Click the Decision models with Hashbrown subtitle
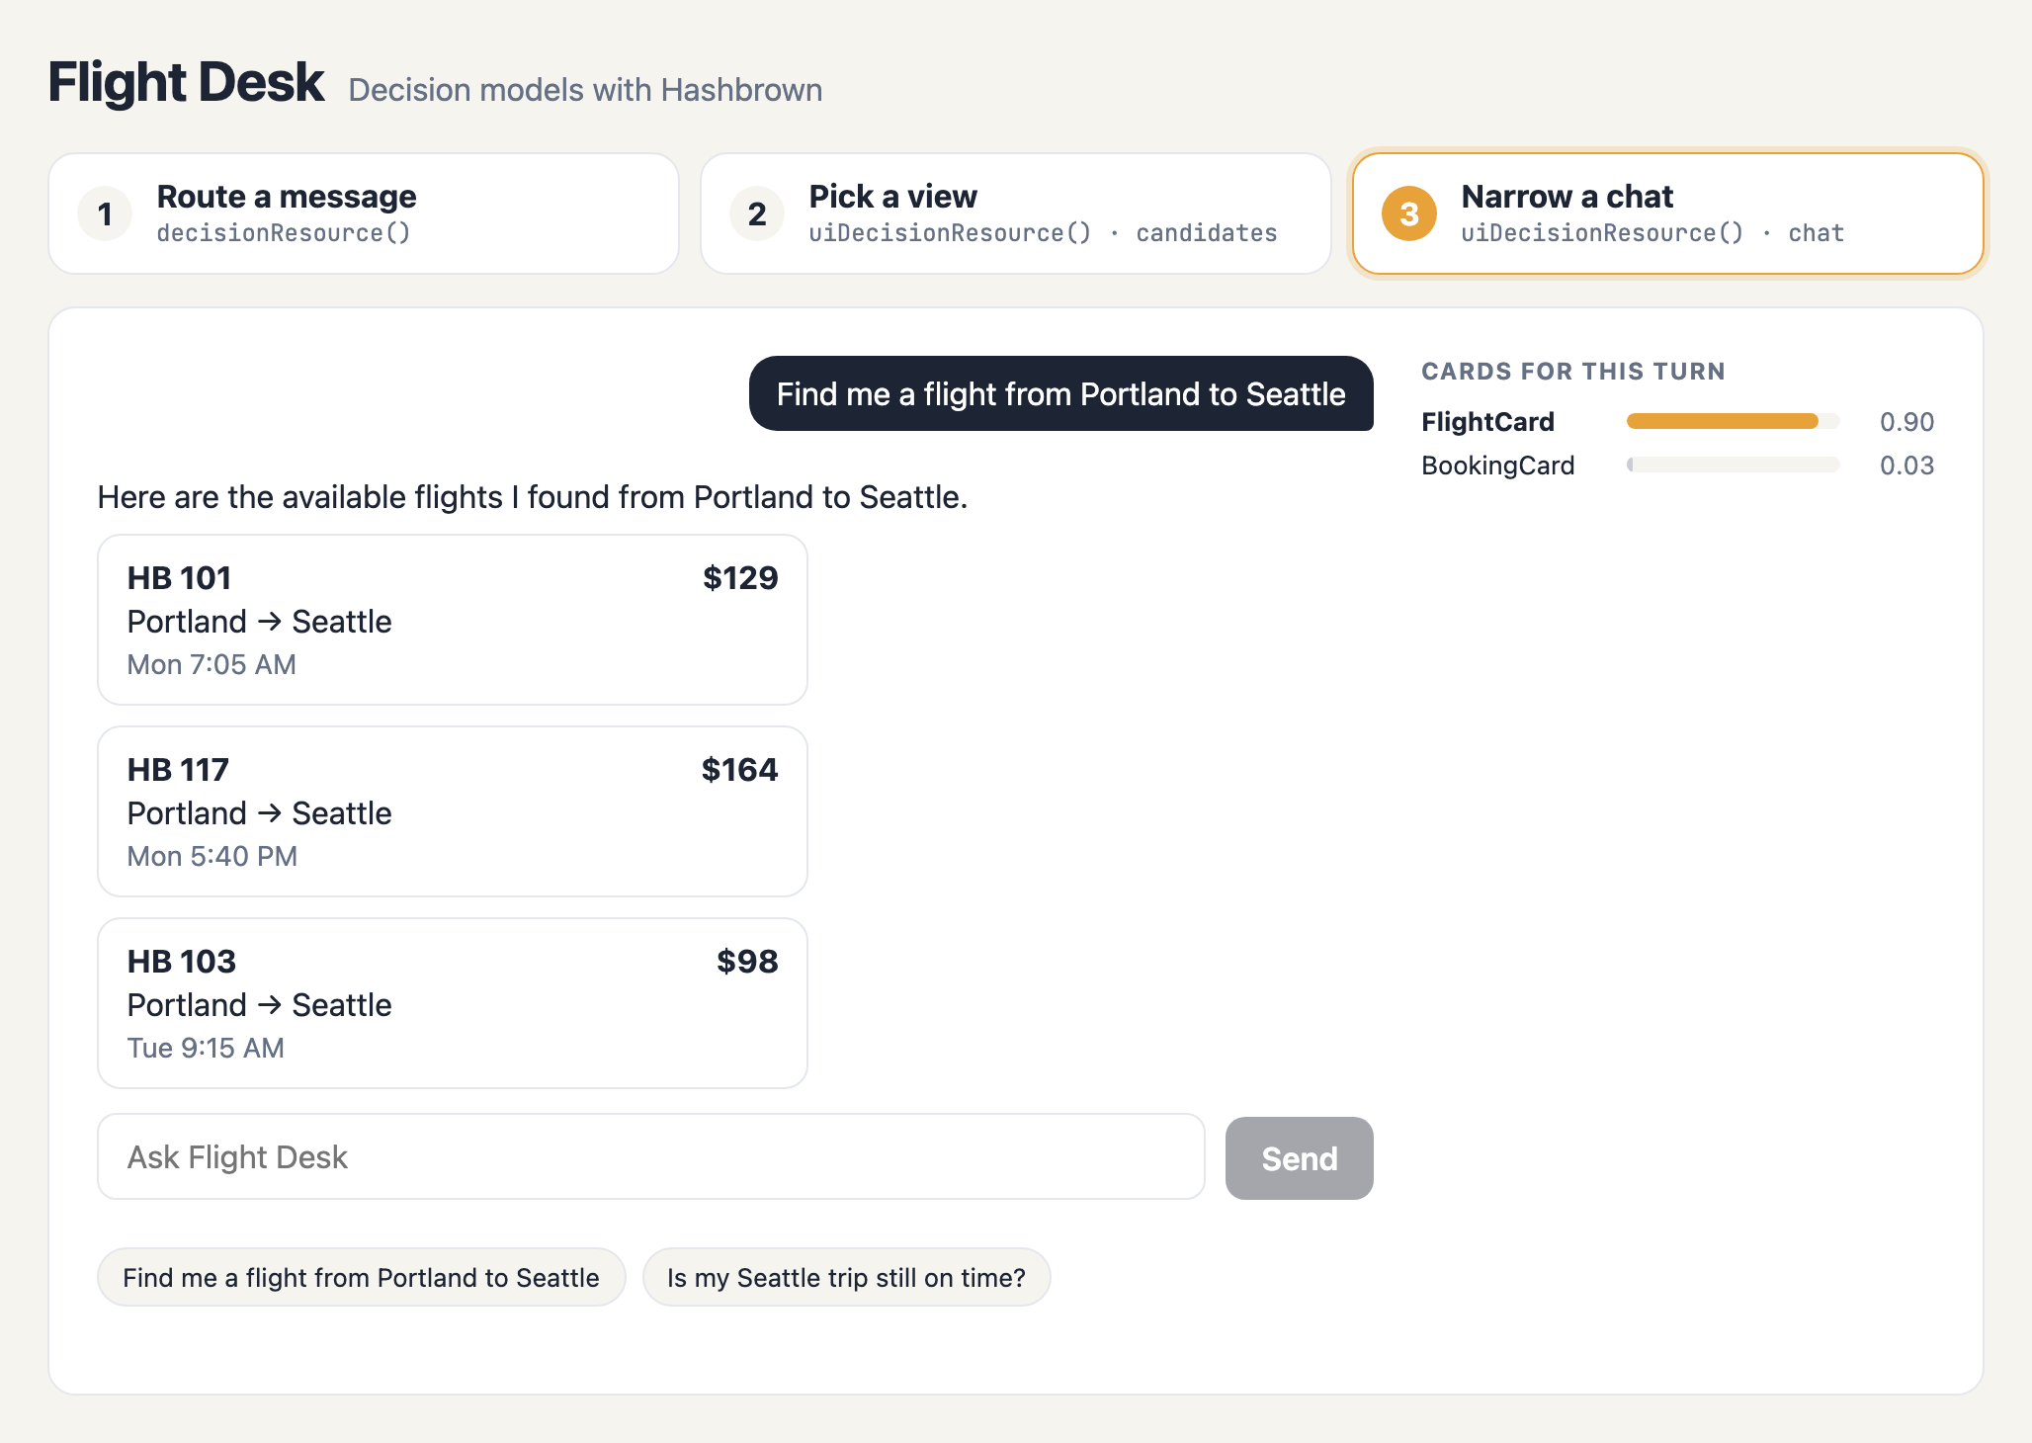2032x1443 pixels. pos(585,90)
